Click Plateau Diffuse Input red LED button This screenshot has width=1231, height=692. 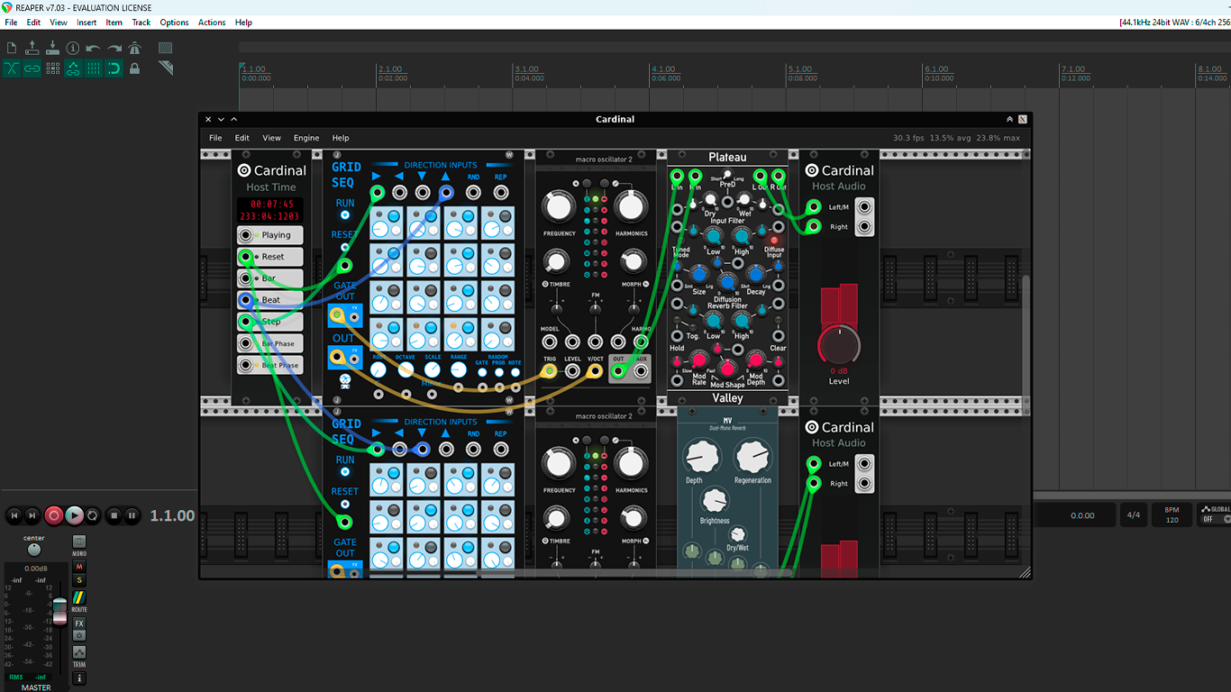(774, 241)
